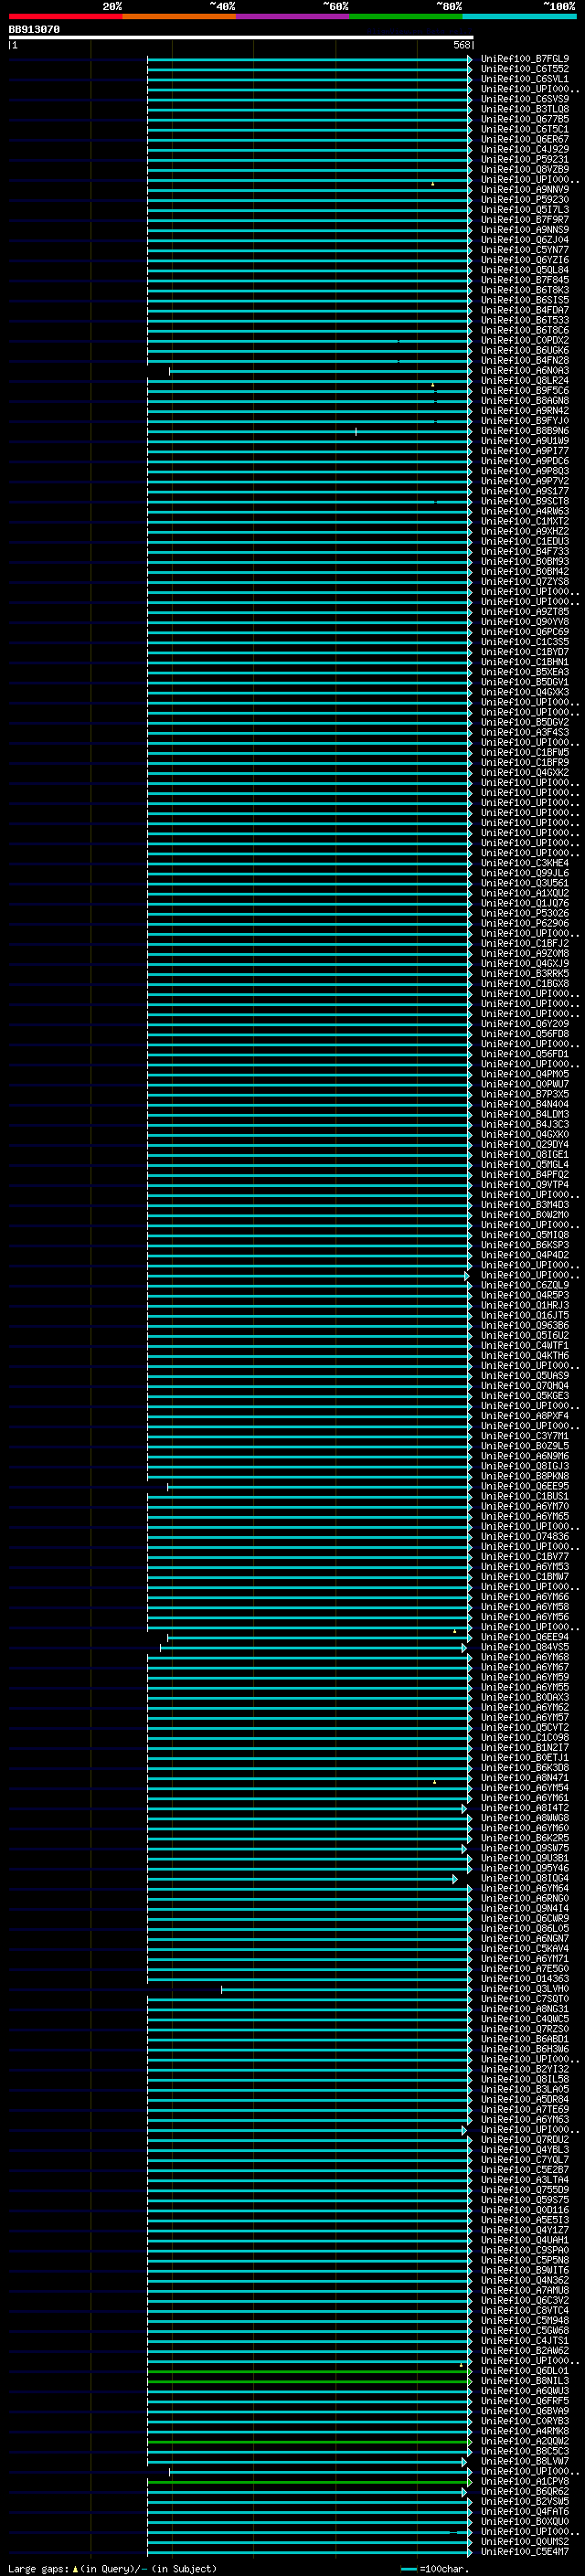Click hit label UniRef100_B4FDA7
585x2576 pixels.
click(524, 310)
